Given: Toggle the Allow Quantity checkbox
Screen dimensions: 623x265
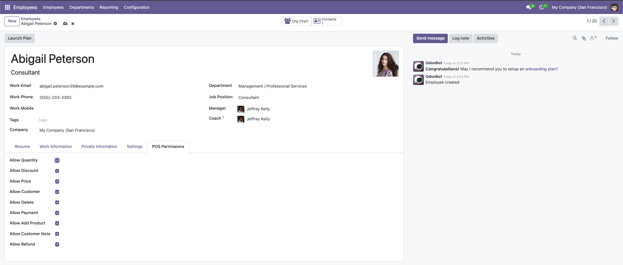Looking at the screenshot, I should point(57,160).
